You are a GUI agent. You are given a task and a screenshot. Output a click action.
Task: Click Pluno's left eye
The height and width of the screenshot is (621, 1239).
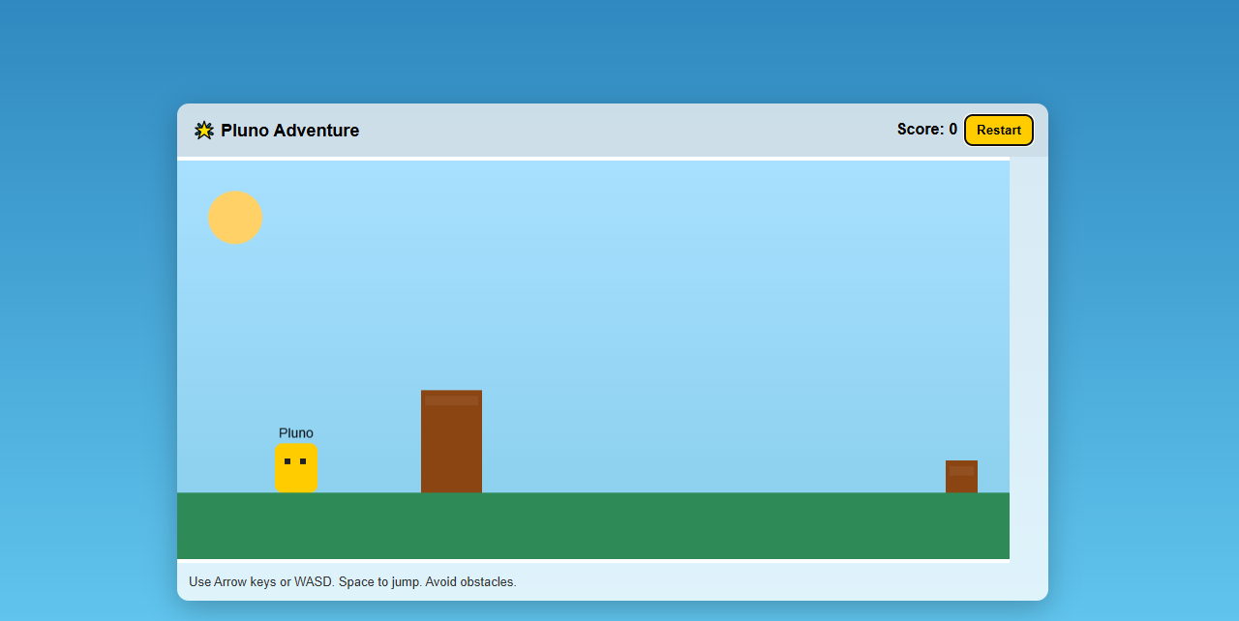287,461
